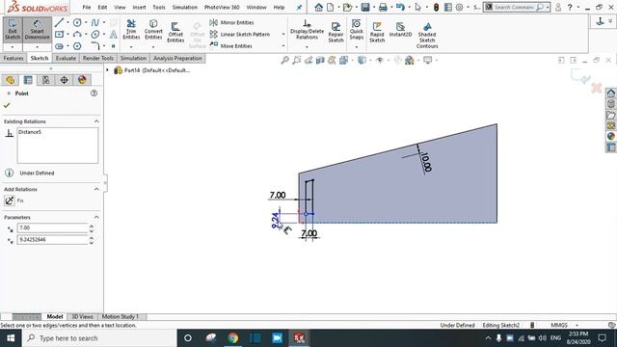The image size is (617, 347).
Task: Open ConfigurationManager tab icon
Action: coord(46,80)
